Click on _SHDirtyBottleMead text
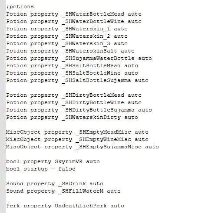This screenshot has height=213, width=208. pyautogui.click(x=93, y=95)
